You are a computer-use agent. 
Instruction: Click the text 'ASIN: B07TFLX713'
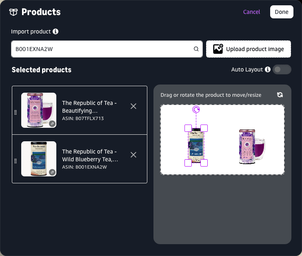pos(83,118)
